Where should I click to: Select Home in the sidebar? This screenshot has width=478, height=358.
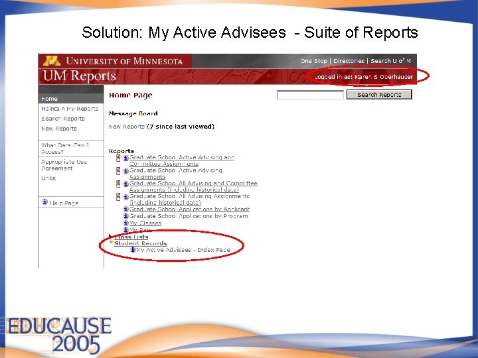pyautogui.click(x=49, y=99)
